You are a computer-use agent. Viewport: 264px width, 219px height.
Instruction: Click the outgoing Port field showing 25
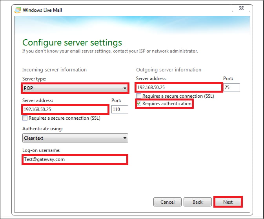pyautogui.click(x=232, y=87)
